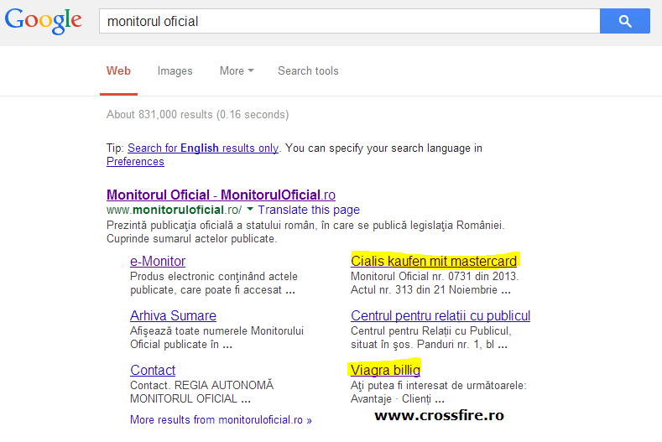The height and width of the screenshot is (442, 662).
Task: Click the Google logo
Action: click(x=44, y=20)
